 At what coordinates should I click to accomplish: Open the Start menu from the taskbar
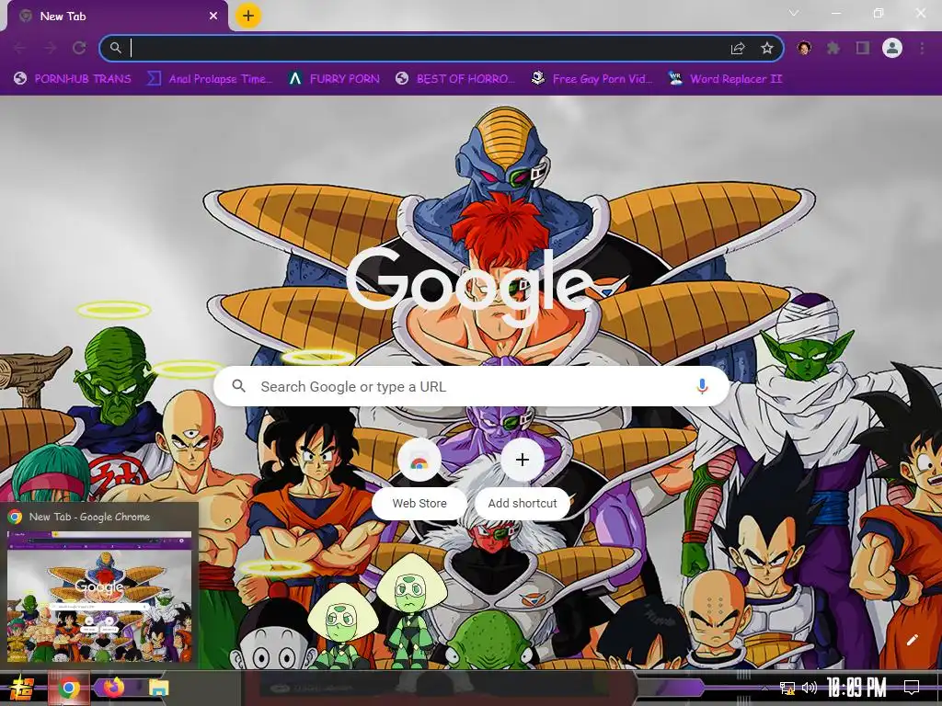coord(21,688)
